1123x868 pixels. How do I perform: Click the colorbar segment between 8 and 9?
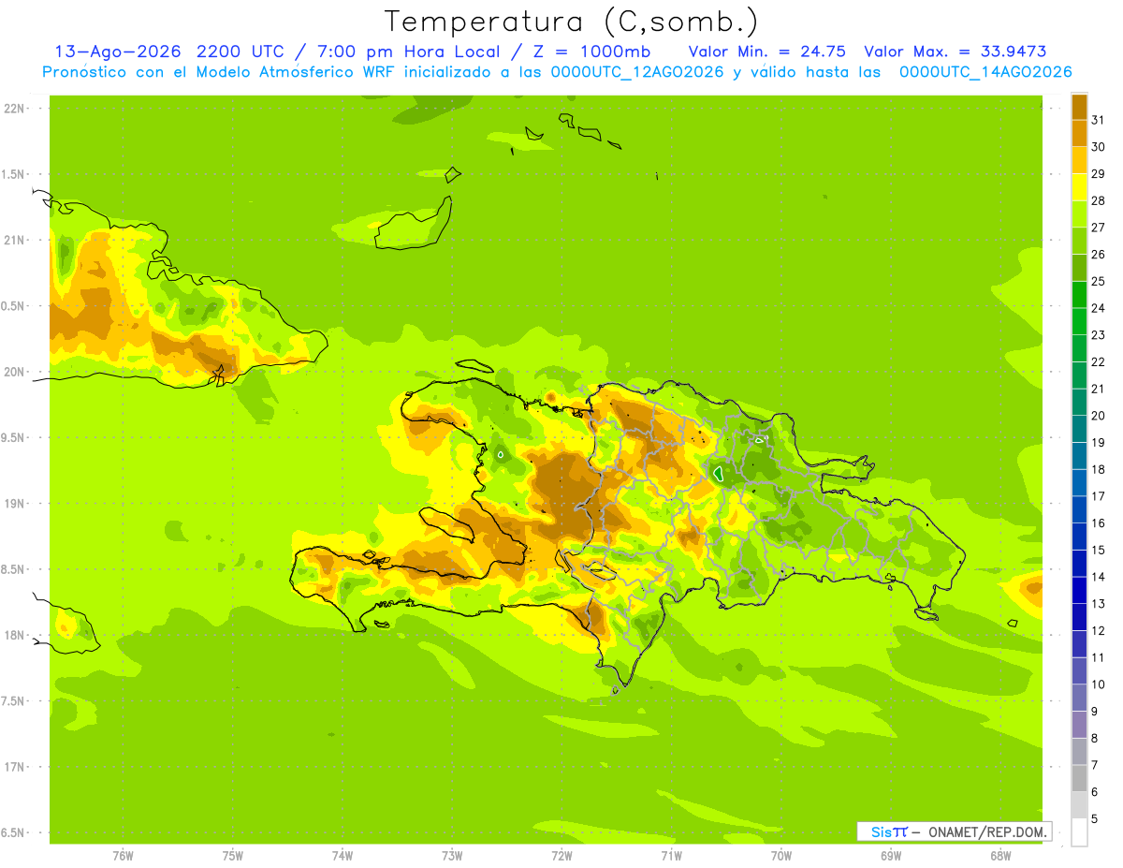click(x=1079, y=725)
